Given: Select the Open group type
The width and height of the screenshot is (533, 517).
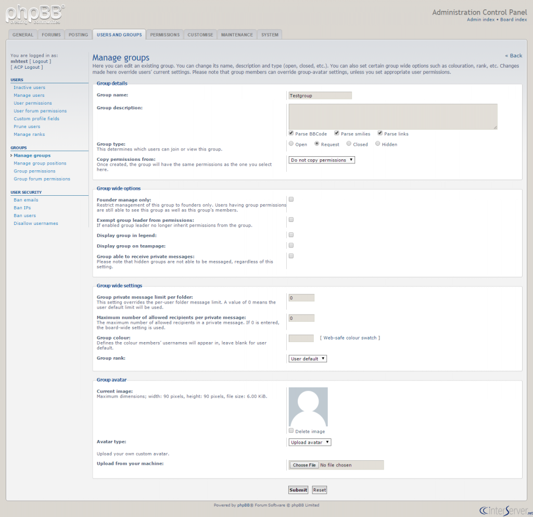Looking at the screenshot, I should point(291,144).
